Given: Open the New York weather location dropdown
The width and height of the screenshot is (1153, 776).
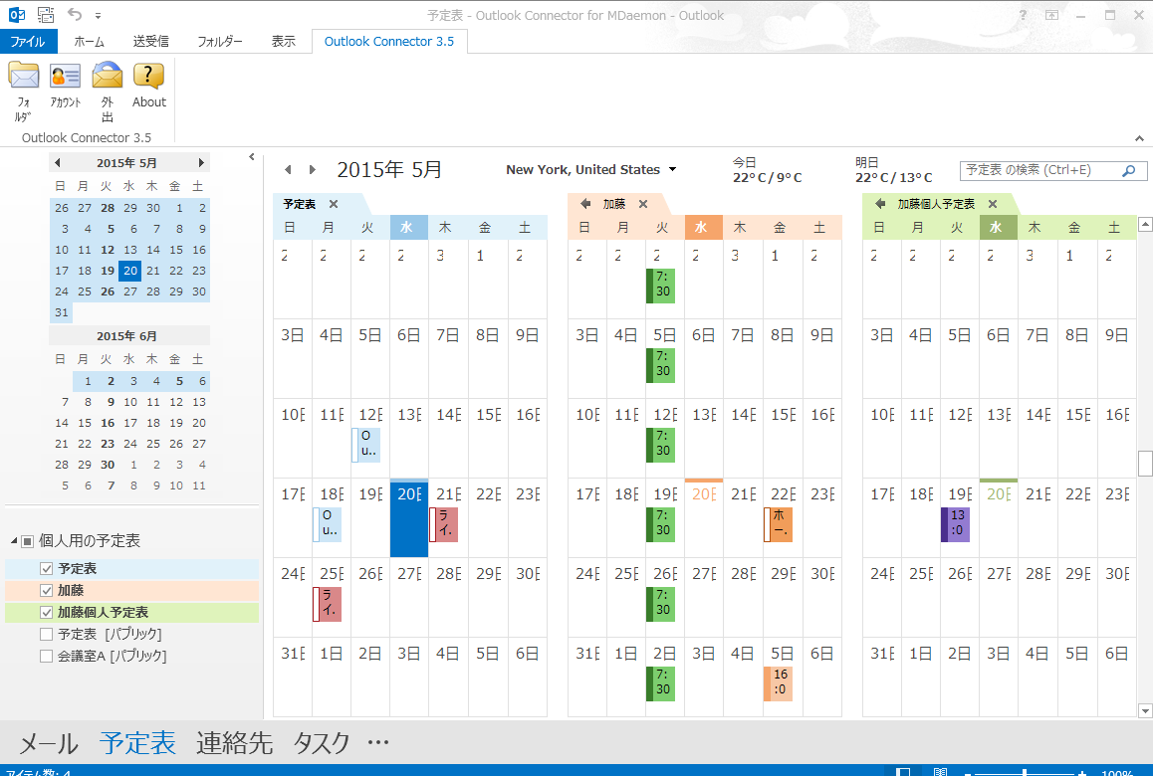Looking at the screenshot, I should click(x=672, y=170).
